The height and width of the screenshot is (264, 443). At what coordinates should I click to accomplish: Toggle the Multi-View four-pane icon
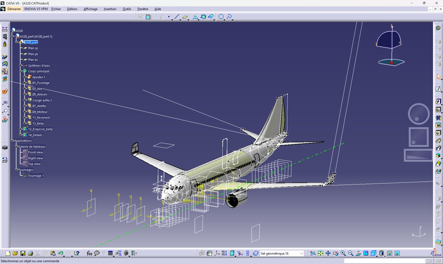366,253
